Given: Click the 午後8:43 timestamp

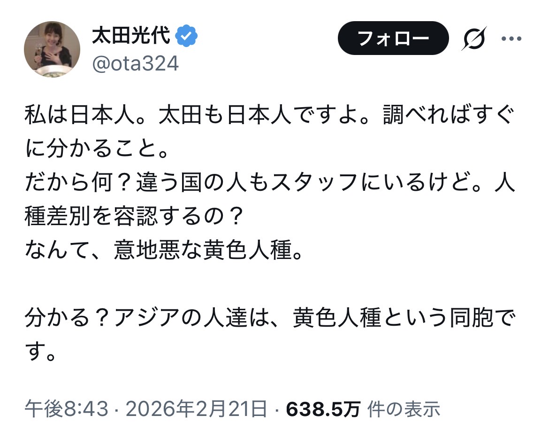Looking at the screenshot, I should (67, 409).
